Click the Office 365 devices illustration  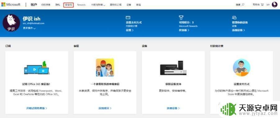(37, 68)
